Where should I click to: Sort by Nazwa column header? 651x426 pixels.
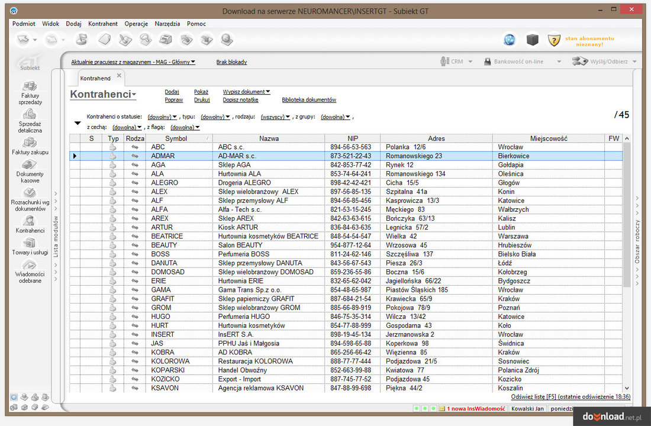point(269,138)
